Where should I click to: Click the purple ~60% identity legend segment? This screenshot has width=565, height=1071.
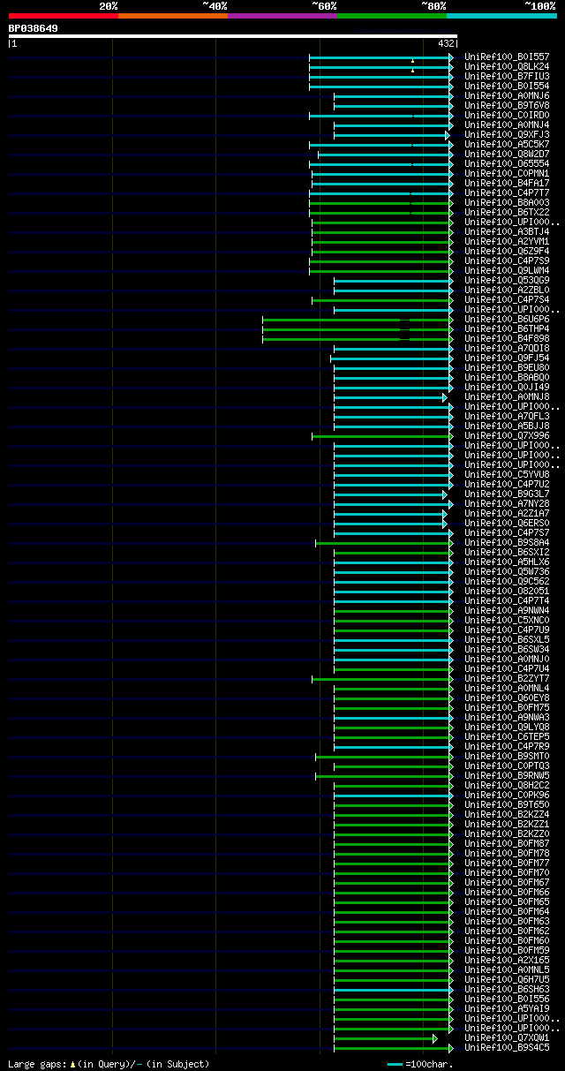tap(282, 16)
